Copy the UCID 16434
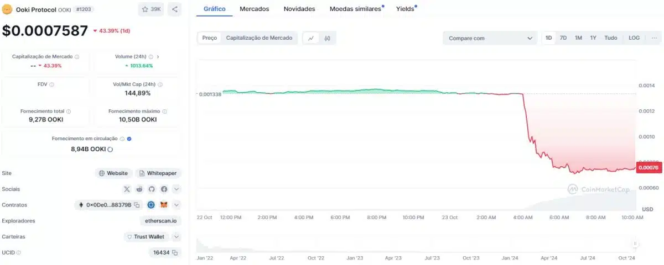Viewport: 664px width, 265px height. 174,252
